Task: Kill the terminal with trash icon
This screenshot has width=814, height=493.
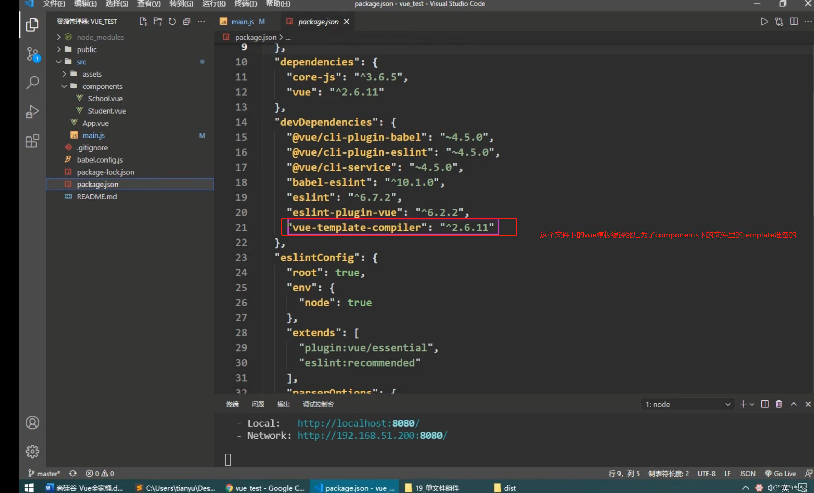Action: click(x=779, y=404)
